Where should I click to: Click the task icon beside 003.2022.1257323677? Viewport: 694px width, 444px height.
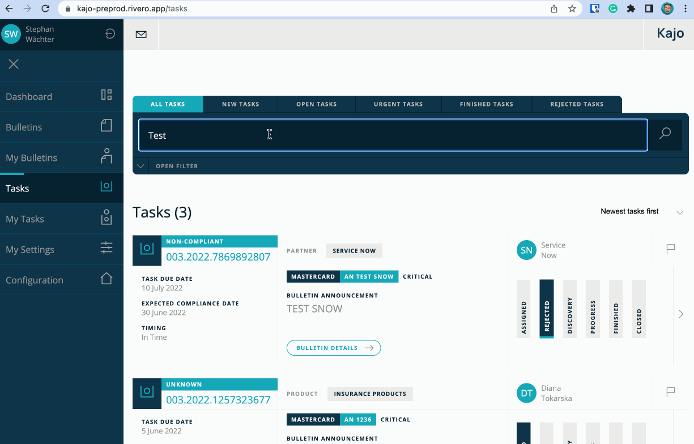click(147, 393)
